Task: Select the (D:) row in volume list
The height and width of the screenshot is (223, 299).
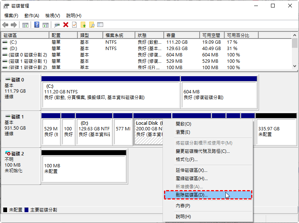Action: tap(13, 49)
